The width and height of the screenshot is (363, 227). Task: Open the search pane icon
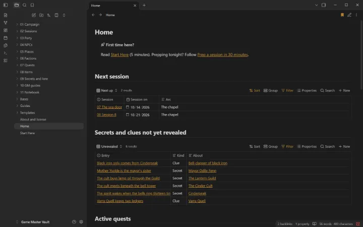click(24, 5)
